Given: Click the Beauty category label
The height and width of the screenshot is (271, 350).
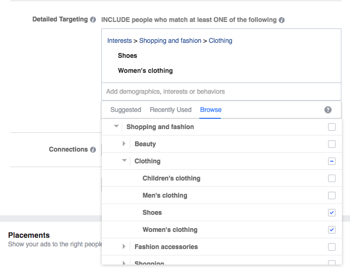Looking at the screenshot, I should 145,144.
